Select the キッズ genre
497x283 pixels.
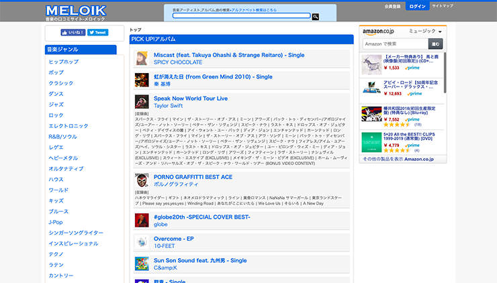coord(56,201)
